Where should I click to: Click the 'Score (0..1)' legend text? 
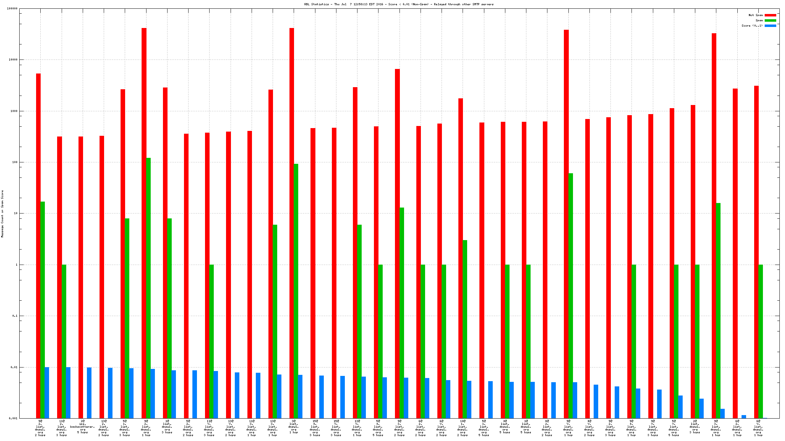(x=752, y=26)
